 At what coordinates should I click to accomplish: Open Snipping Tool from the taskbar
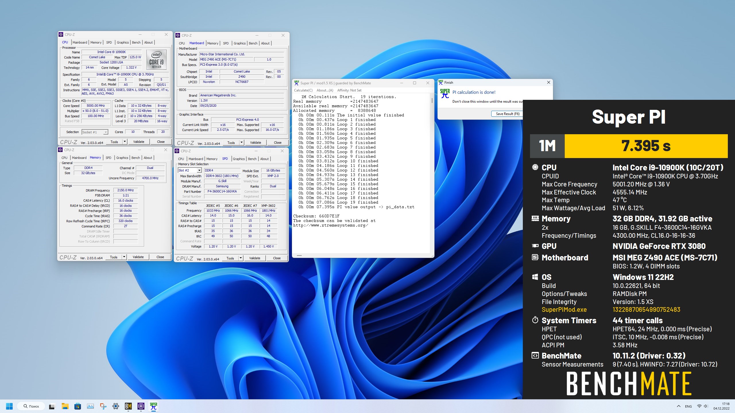[103, 406]
